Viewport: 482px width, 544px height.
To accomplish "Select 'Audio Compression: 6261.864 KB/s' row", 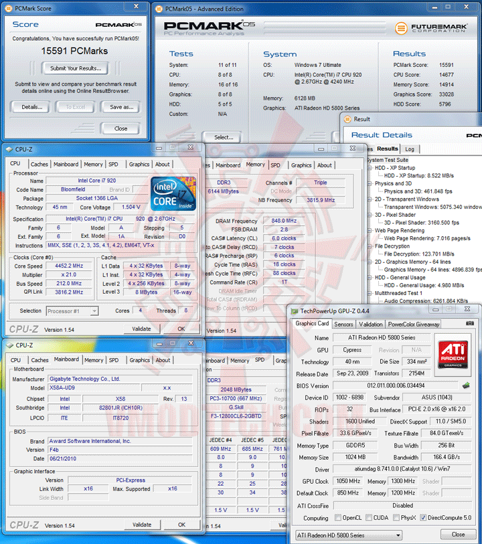I will coord(426,301).
